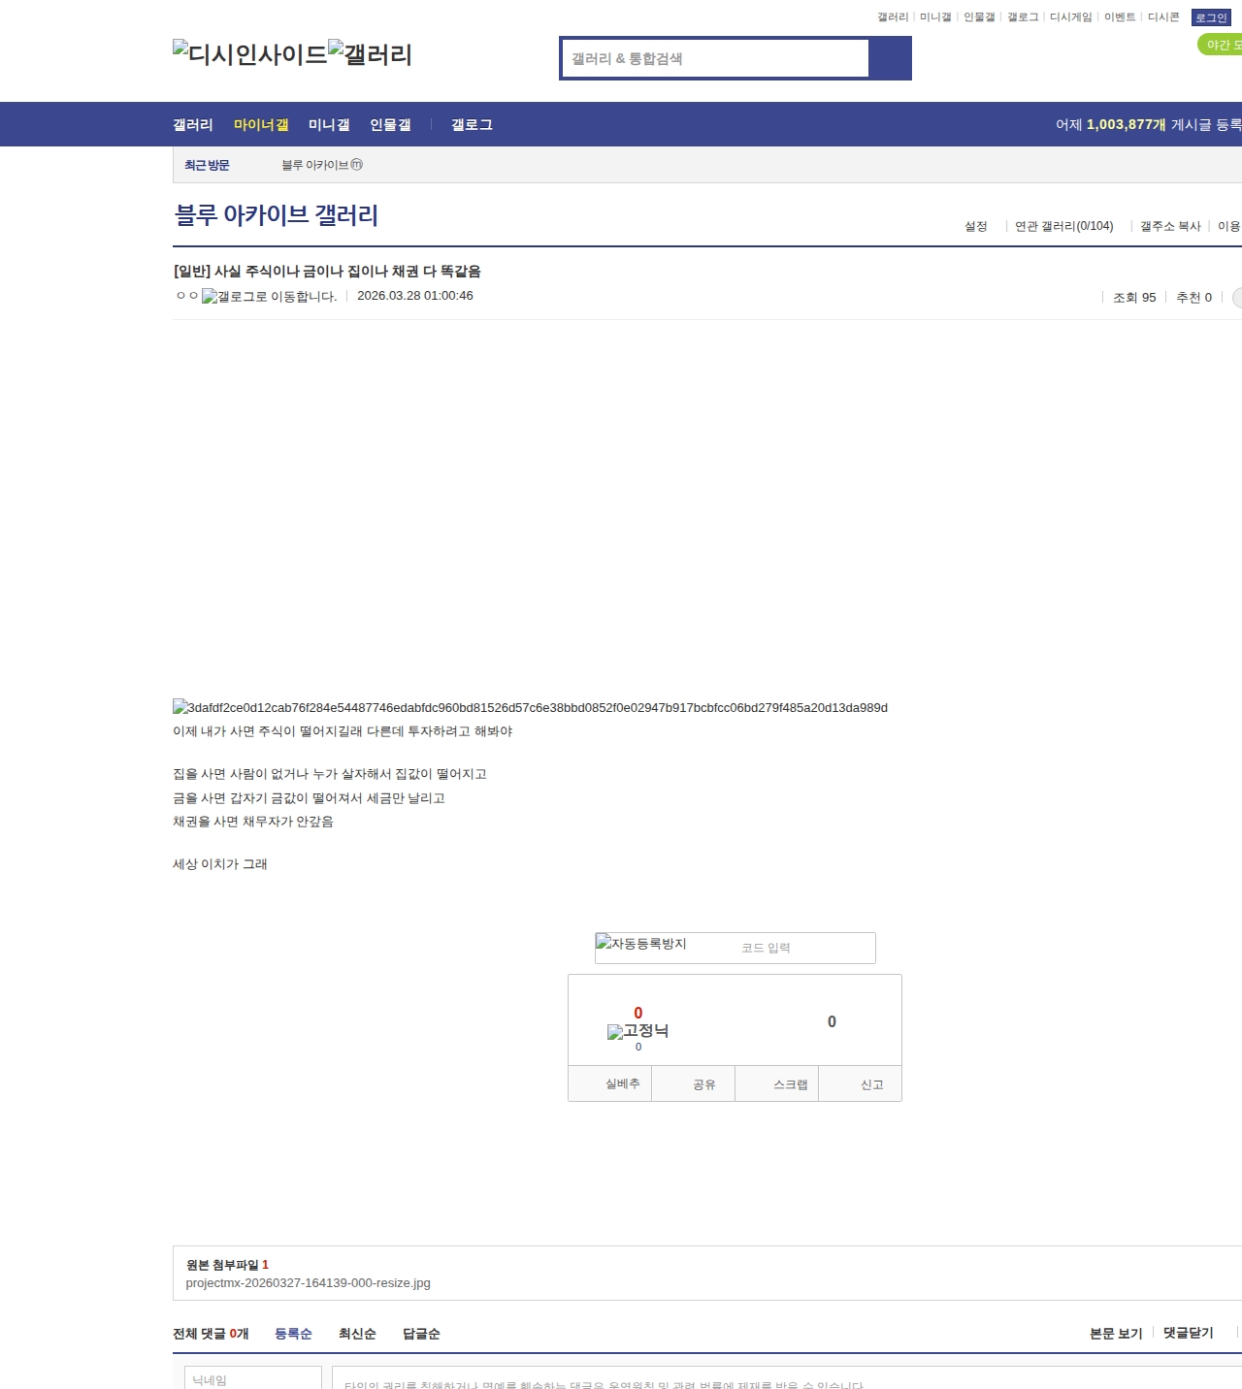
Task: Collapse comments with 댓글닫기
Action: (x=1188, y=1333)
